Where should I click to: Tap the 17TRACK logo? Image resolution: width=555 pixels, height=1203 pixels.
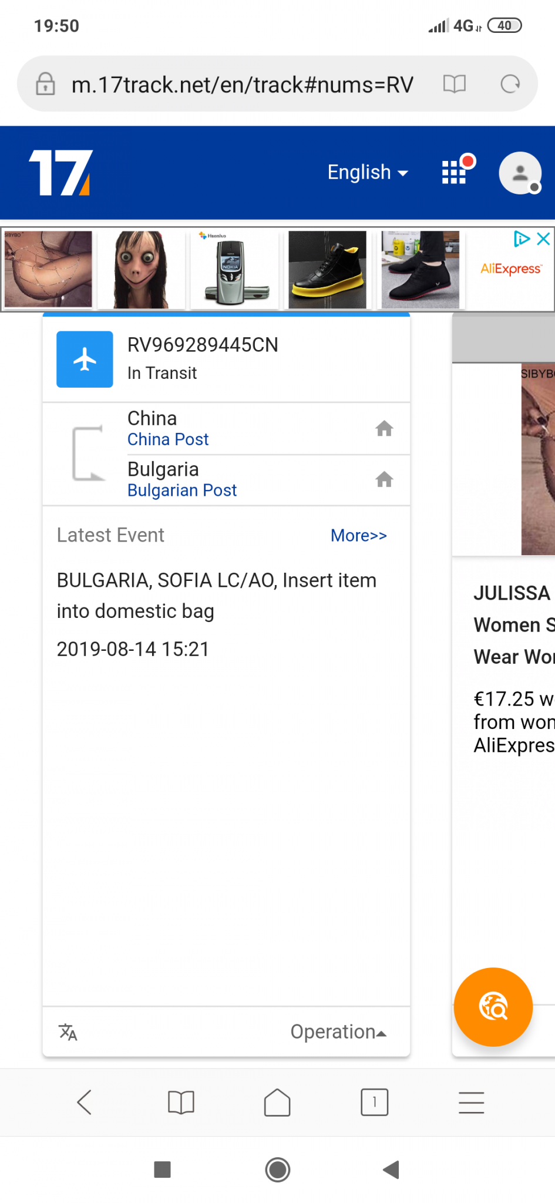tap(61, 172)
